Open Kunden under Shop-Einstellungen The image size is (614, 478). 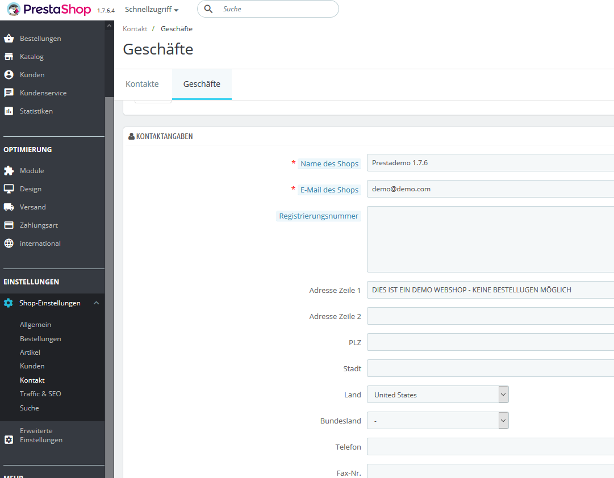pyautogui.click(x=32, y=366)
